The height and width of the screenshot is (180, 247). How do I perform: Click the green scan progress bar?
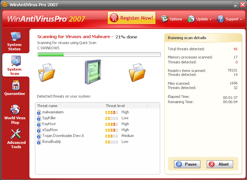click(x=99, y=55)
